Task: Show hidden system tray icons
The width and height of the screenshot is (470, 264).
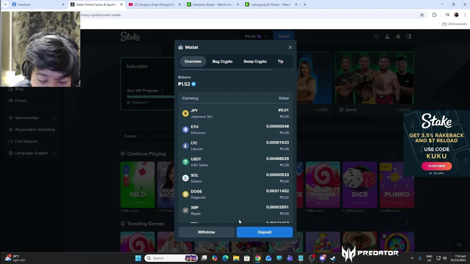Action: [x=412, y=258]
